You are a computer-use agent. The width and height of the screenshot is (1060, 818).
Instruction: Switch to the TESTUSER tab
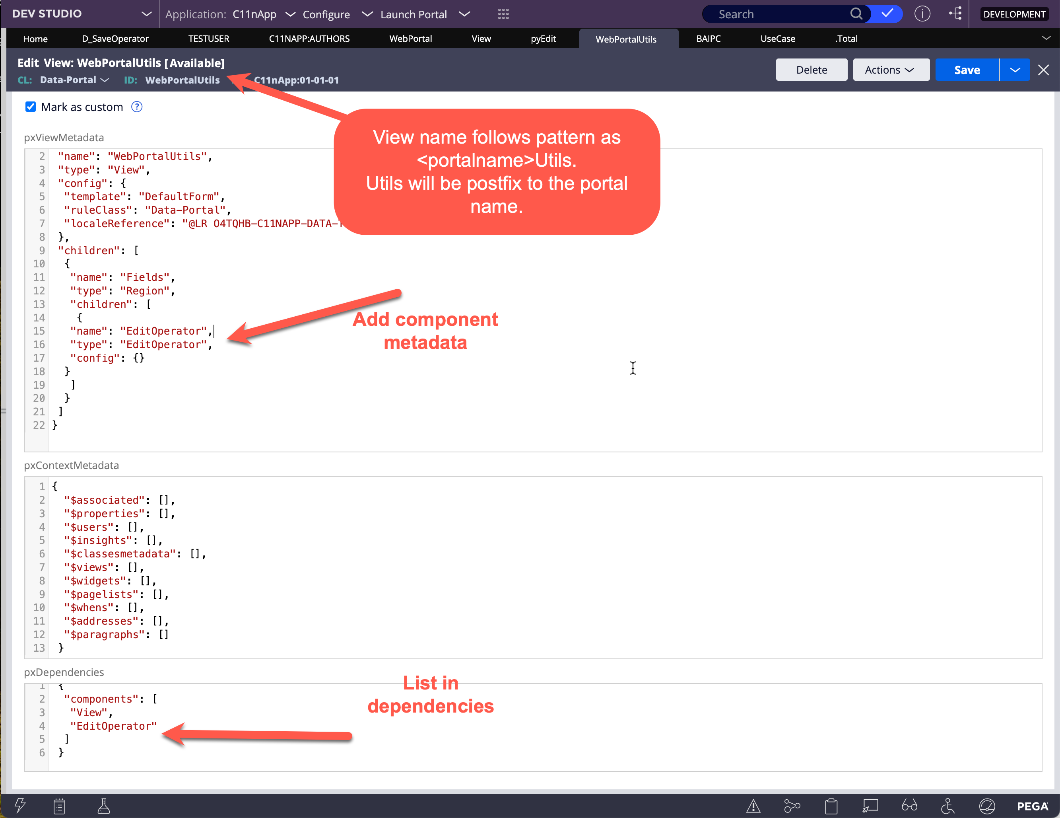209,38
